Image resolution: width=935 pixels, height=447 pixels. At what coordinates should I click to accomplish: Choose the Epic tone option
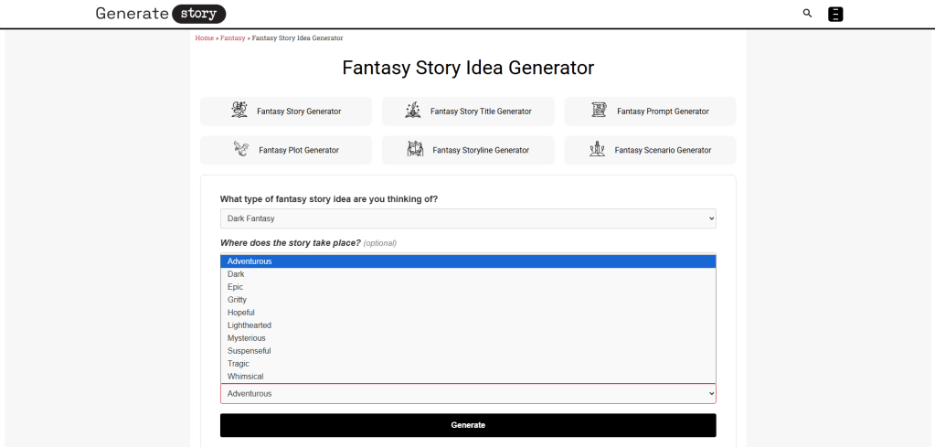[x=236, y=287]
